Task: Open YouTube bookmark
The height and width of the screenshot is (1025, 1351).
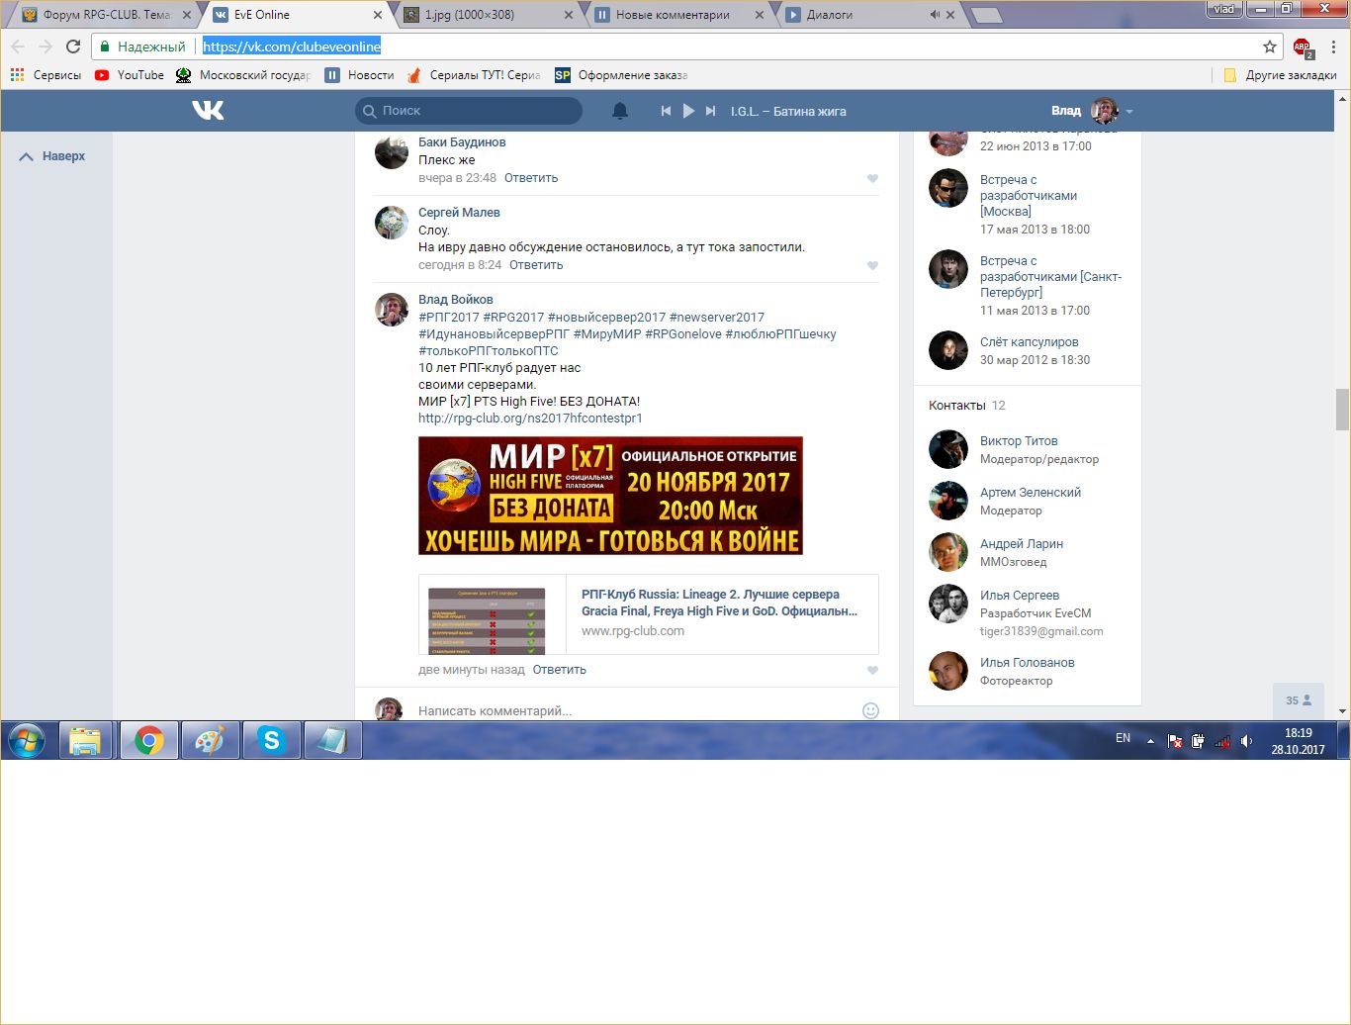Action: click(x=130, y=75)
